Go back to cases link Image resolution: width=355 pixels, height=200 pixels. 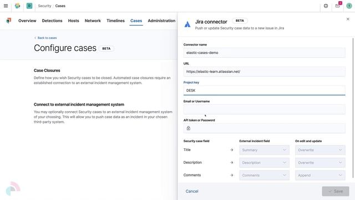point(45,38)
